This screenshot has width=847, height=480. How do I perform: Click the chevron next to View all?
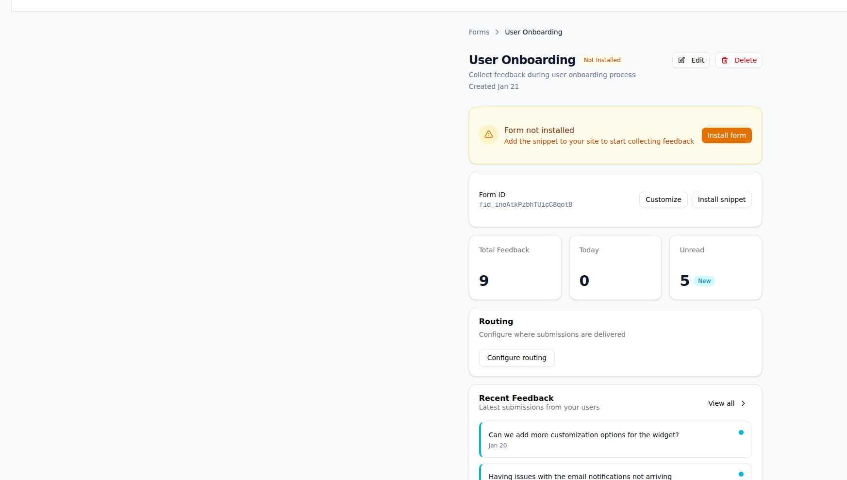point(743,403)
